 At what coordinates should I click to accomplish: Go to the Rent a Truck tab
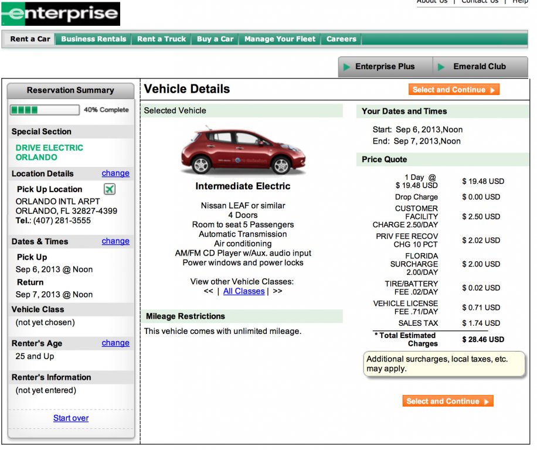point(161,39)
